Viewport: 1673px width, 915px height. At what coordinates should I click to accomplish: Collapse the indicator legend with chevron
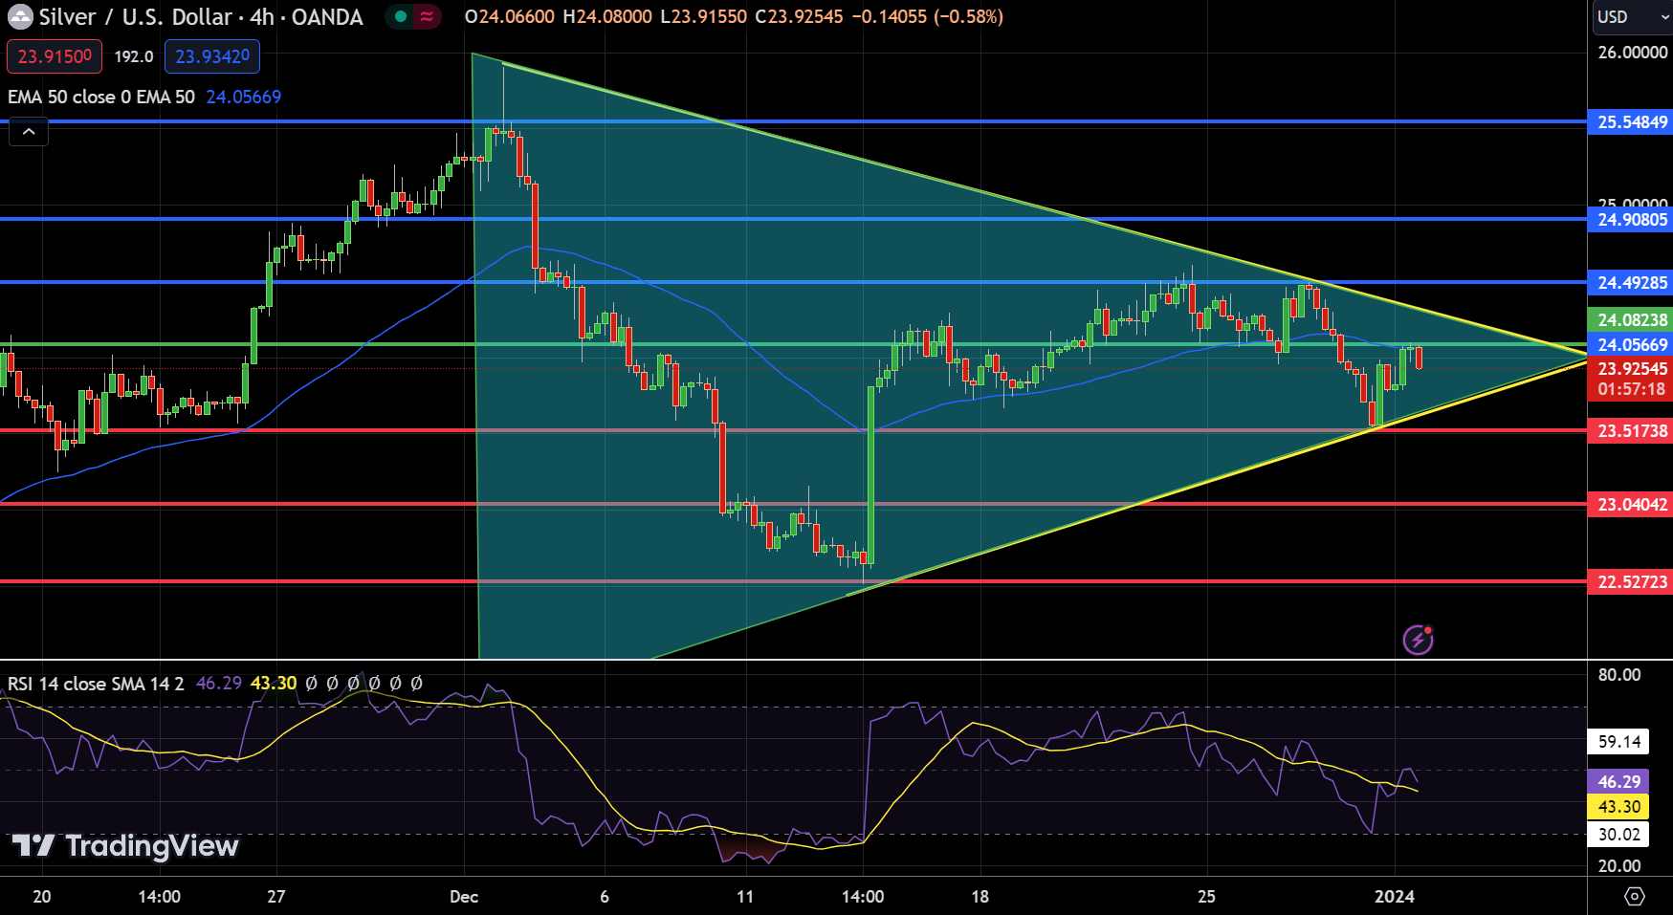(x=29, y=132)
